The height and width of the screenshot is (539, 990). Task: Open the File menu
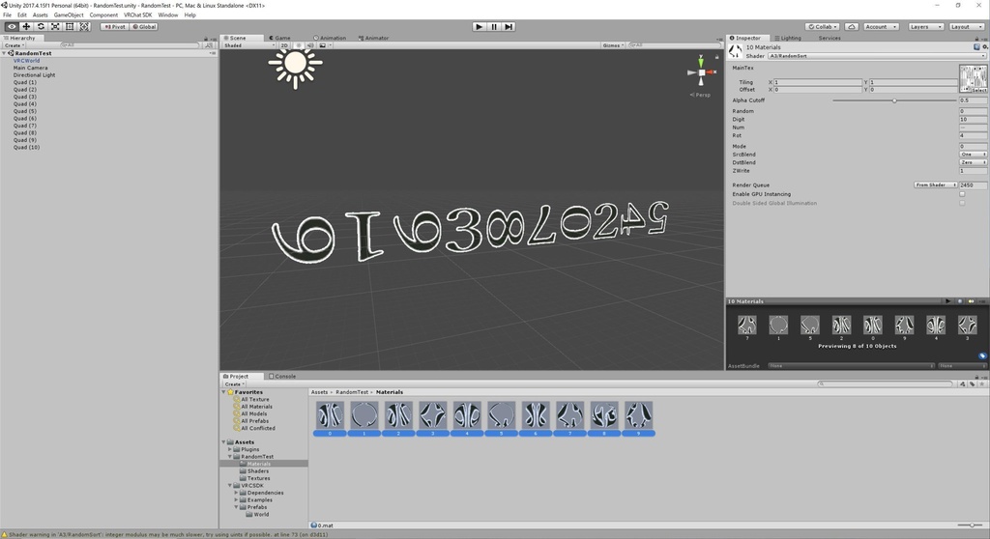(7, 15)
